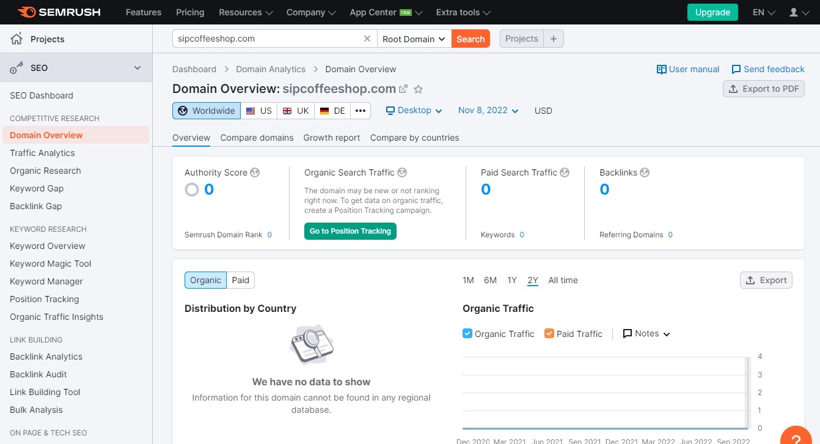Open Resources dropdown menu
820x444 pixels.
(246, 12)
